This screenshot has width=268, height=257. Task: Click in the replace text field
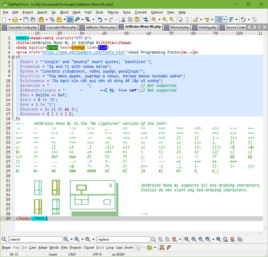point(124,239)
